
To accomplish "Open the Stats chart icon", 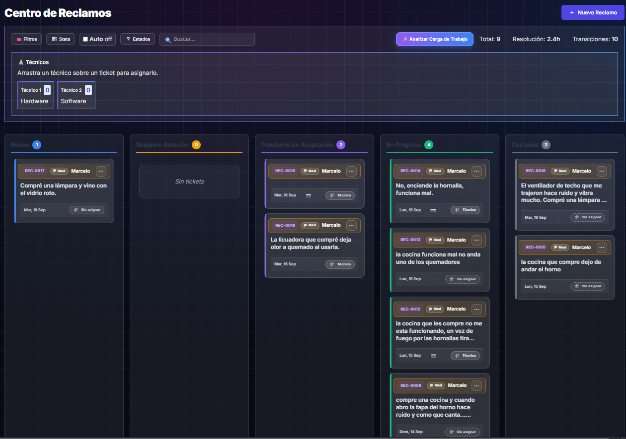I will [x=53, y=39].
